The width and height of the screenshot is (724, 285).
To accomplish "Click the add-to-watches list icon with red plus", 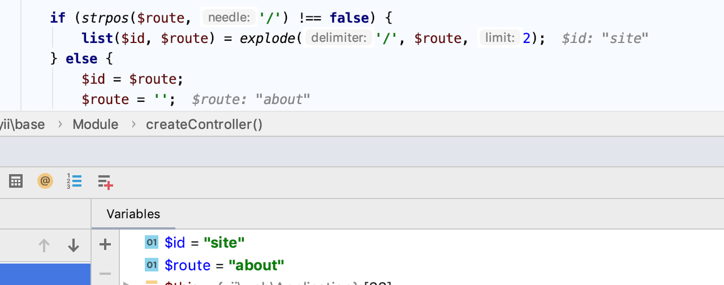I will [x=105, y=182].
